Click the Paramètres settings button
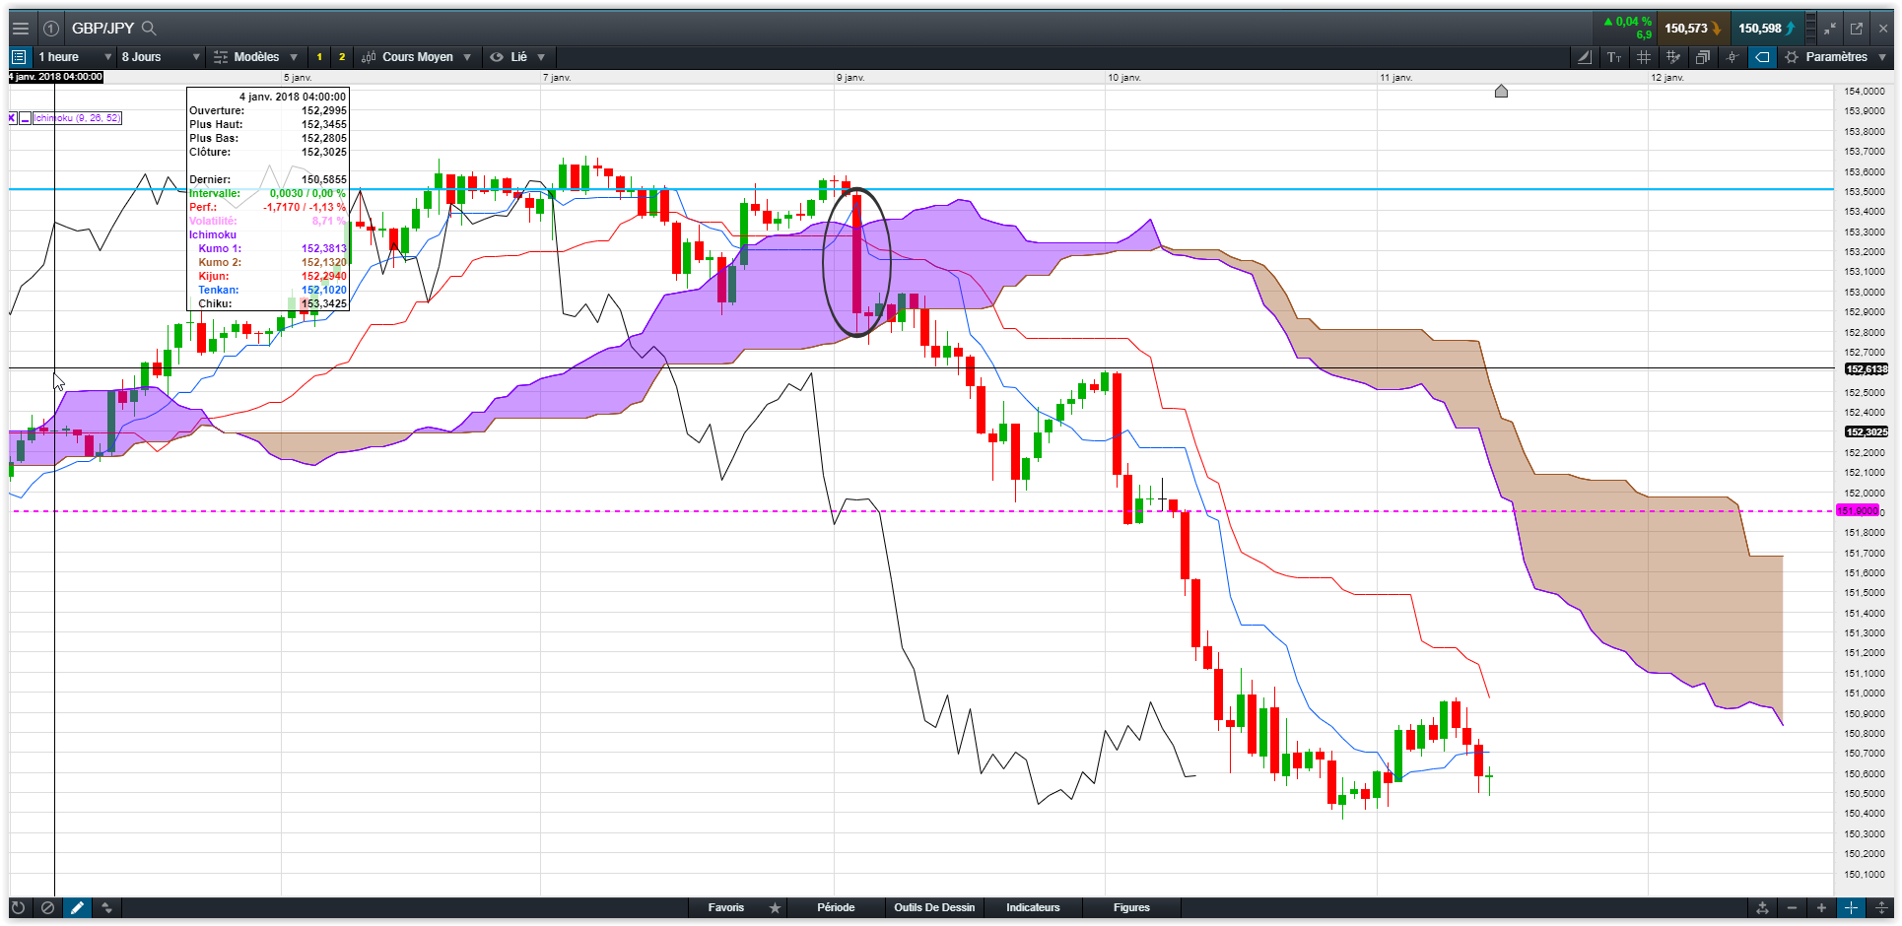The image size is (1902, 926). [1836, 57]
